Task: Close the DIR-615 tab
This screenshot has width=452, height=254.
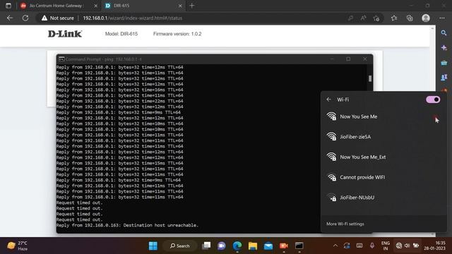Action: click(x=180, y=6)
